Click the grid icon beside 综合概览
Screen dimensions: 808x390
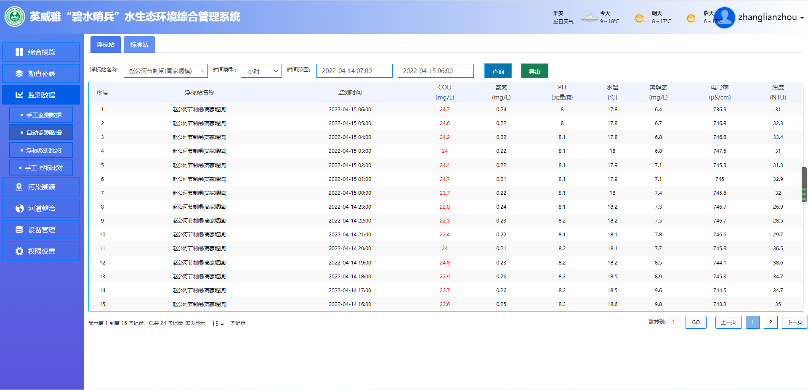[x=19, y=52]
